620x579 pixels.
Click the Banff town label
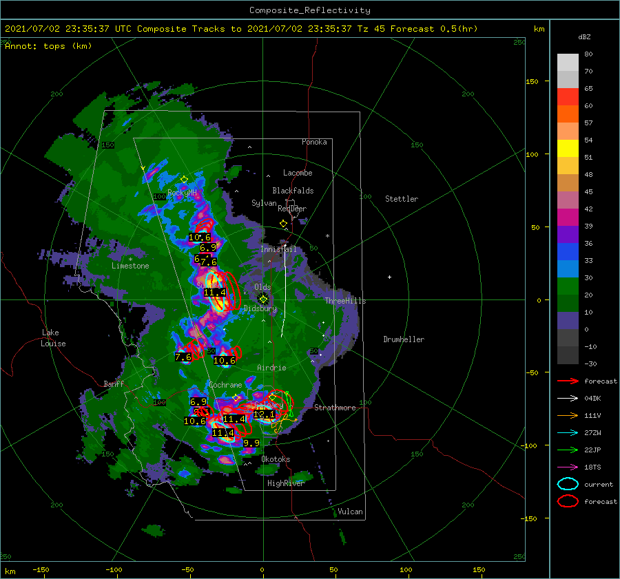(x=114, y=384)
